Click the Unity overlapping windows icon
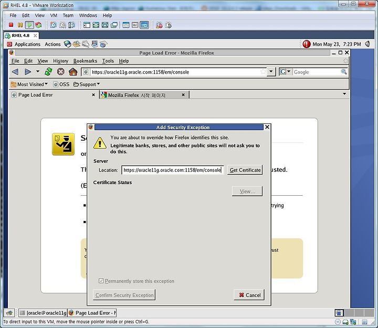This screenshot has width=378, height=328. click(114, 25)
